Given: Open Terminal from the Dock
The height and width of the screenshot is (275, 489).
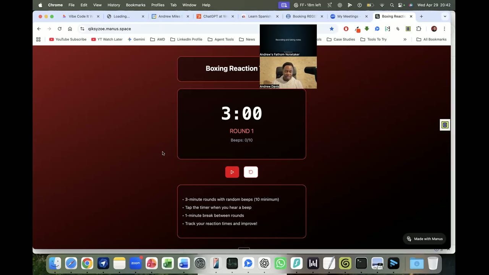Looking at the screenshot, I should click(x=361, y=263).
